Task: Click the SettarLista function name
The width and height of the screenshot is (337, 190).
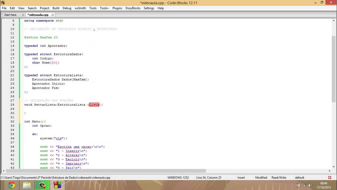Action: (x=45, y=105)
